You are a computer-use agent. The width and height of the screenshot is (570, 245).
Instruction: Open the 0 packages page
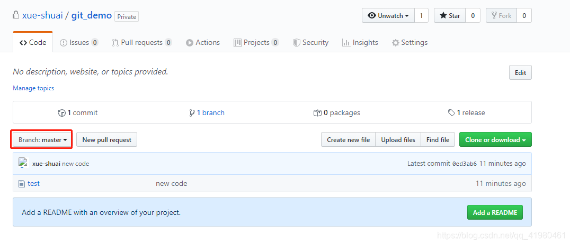click(336, 112)
